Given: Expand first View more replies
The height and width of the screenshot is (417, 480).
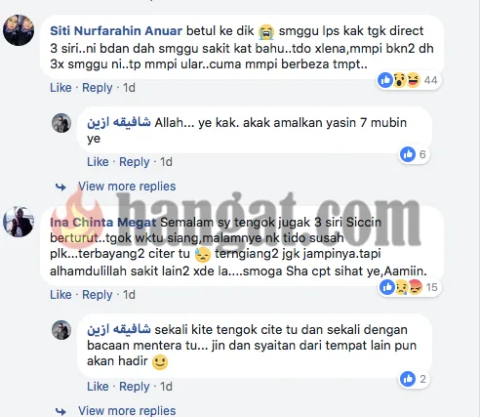Looking at the screenshot, I should (127, 187).
